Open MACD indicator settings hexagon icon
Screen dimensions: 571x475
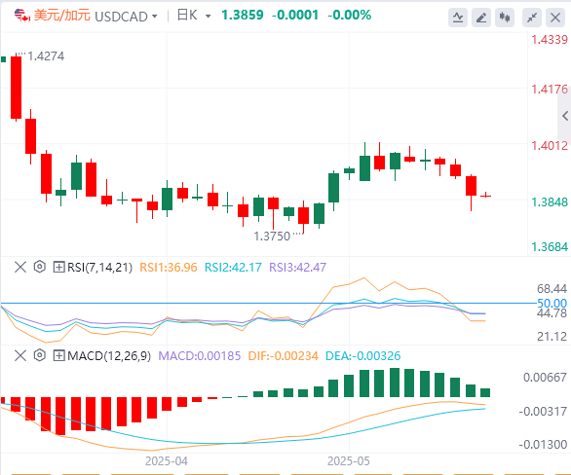40,355
